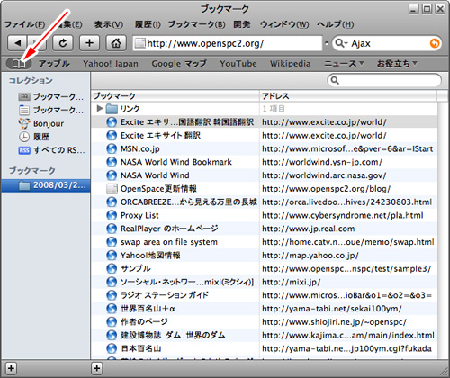Click page icon of OpenSpace更新情報 bookmark
The width and height of the screenshot is (450, 378).
(112, 189)
